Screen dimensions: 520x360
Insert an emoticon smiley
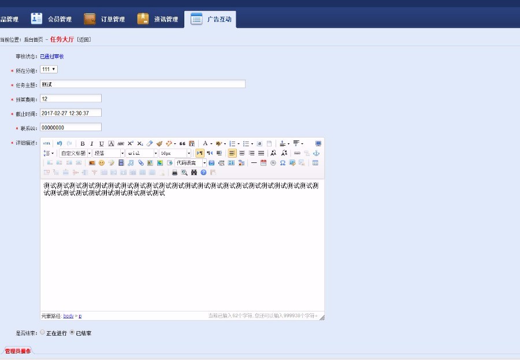click(102, 163)
